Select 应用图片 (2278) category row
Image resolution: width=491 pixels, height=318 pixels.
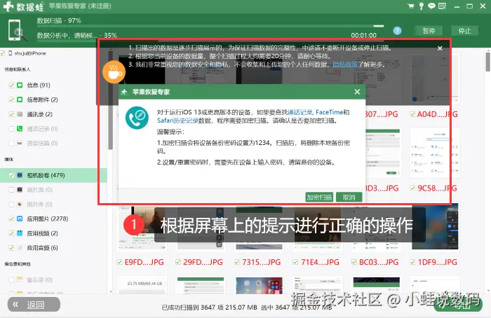[53, 219]
